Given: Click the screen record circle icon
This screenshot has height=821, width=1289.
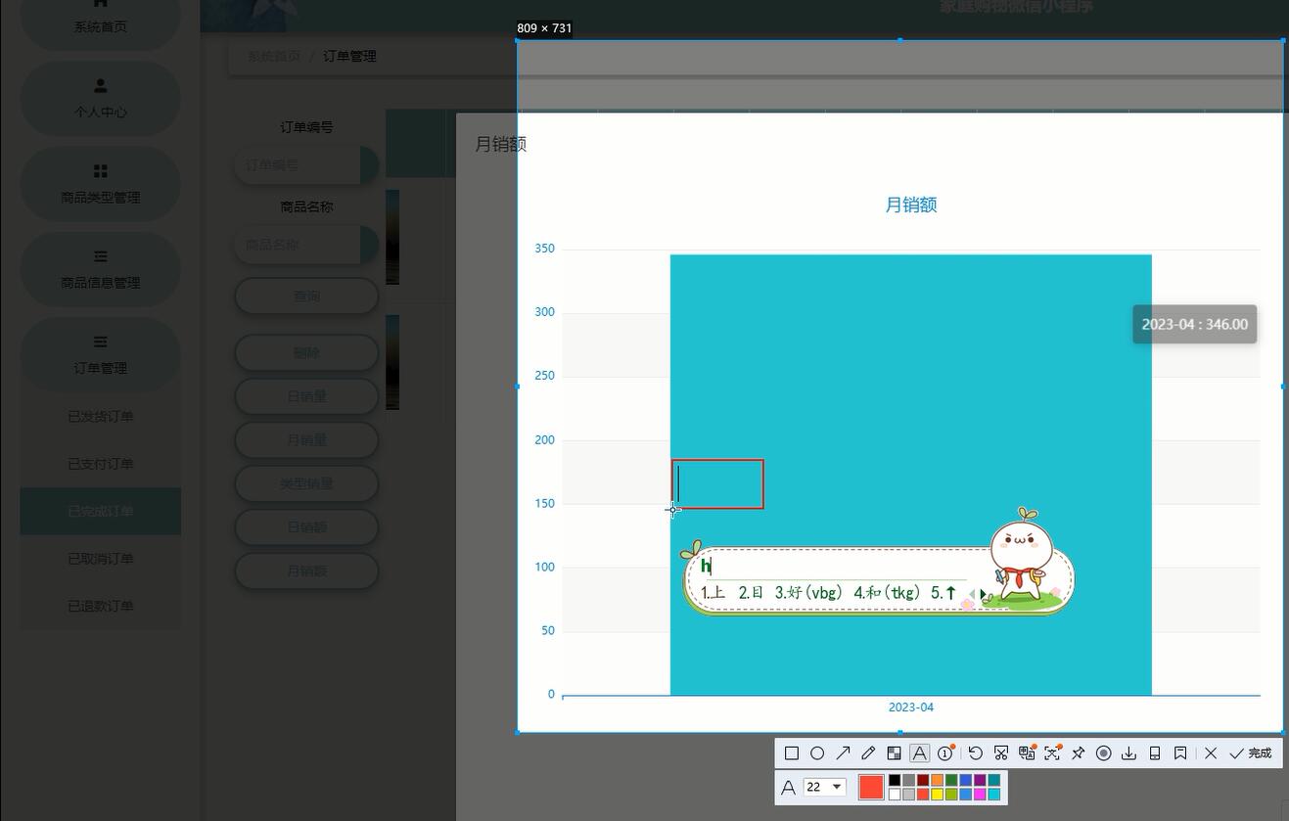Looking at the screenshot, I should 1103,753.
